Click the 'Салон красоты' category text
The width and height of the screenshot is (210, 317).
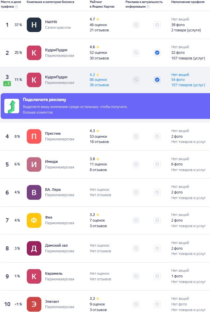point(58,27)
